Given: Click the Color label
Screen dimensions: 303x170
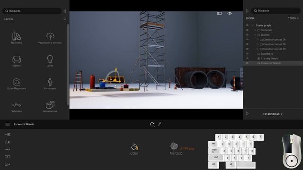Looking at the screenshot, I should click(134, 153).
